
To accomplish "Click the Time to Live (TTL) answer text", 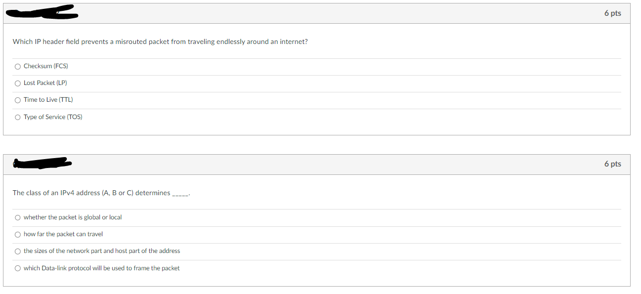I will (x=48, y=100).
